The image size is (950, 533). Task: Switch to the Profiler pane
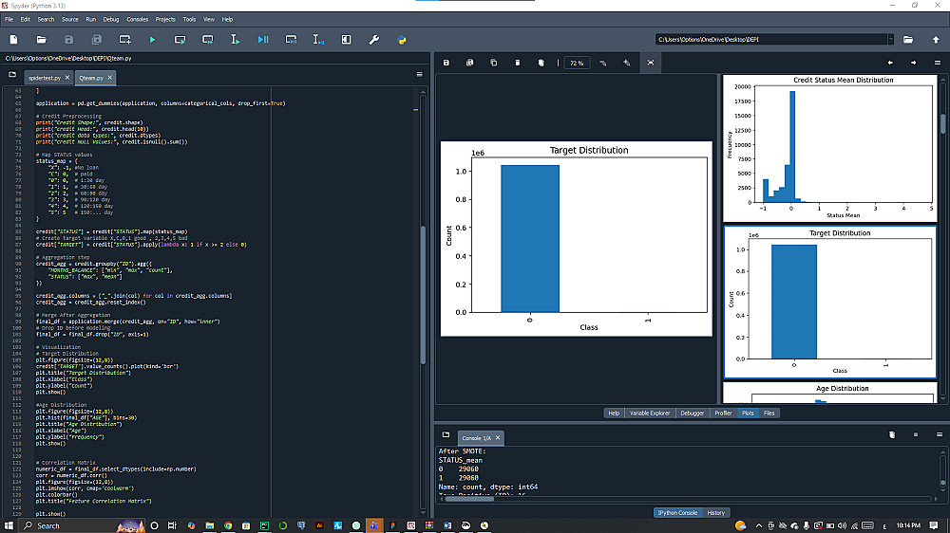coord(723,414)
